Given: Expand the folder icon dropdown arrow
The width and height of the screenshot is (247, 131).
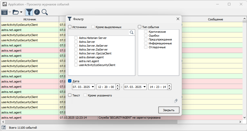Looking at the screenshot, I should click(x=21, y=12).
